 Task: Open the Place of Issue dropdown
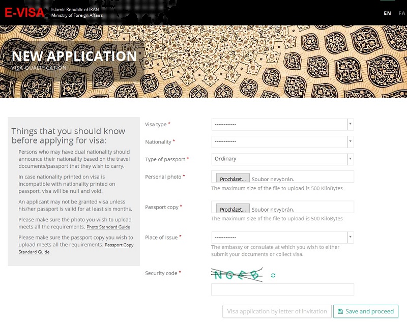point(282,237)
